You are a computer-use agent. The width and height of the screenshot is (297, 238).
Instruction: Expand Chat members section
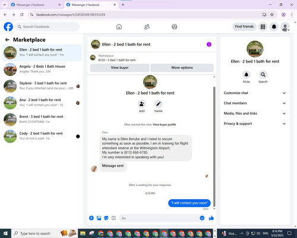tap(255, 103)
